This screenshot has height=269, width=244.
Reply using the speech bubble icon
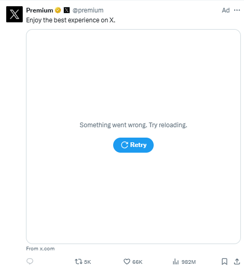[30, 261]
